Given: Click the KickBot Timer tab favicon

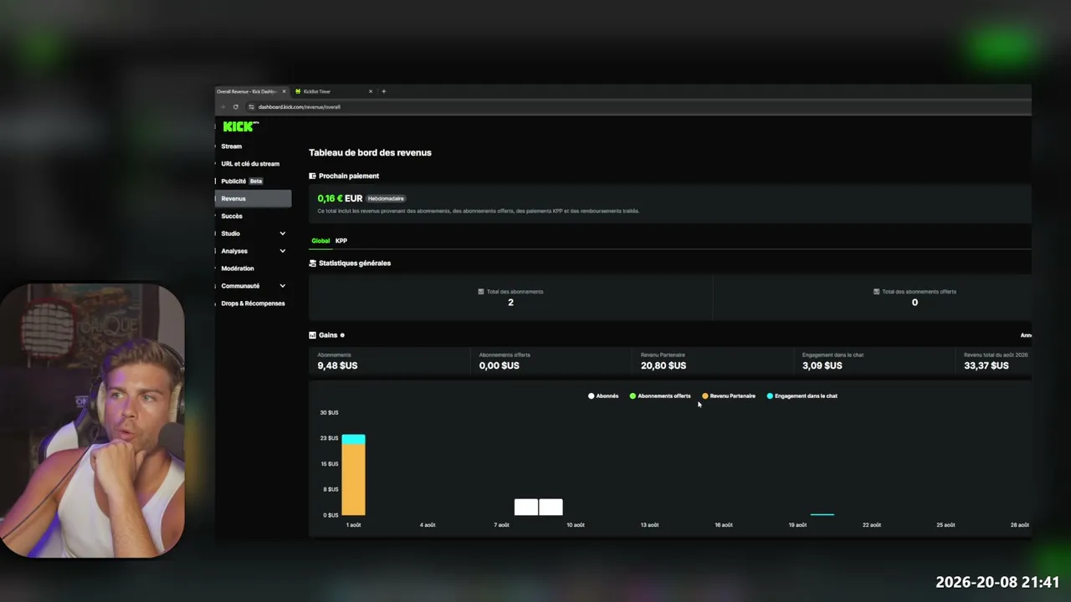Looking at the screenshot, I should pyautogui.click(x=298, y=91).
